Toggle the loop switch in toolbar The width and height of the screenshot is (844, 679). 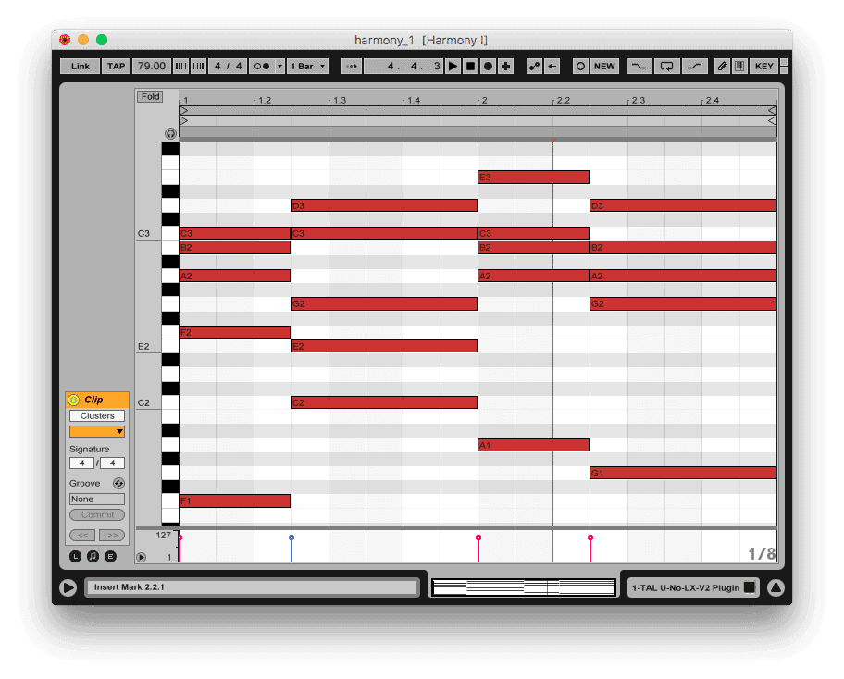(665, 66)
